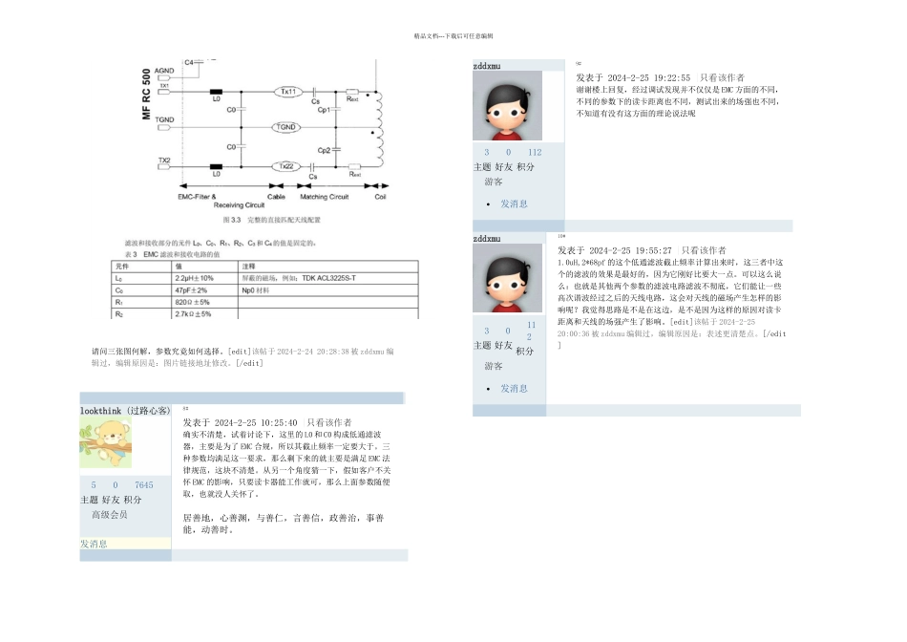Click the 游客 label in the 19:22:55 post's profile
Screen dimensions: 907x642
click(x=494, y=182)
